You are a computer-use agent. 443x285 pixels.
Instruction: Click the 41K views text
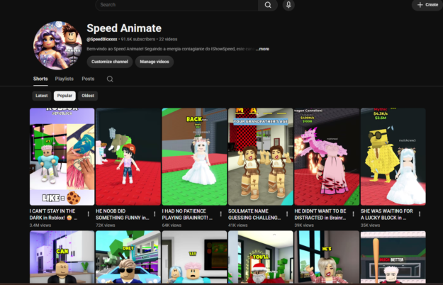click(x=238, y=225)
